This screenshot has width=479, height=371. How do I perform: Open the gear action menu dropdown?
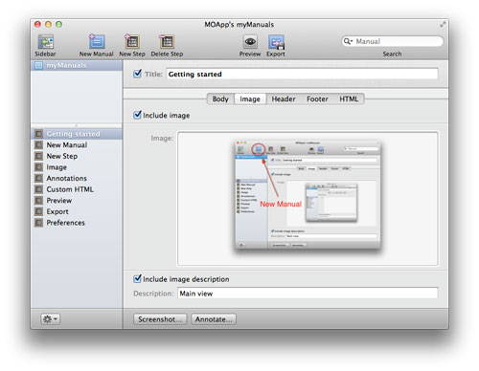point(50,318)
